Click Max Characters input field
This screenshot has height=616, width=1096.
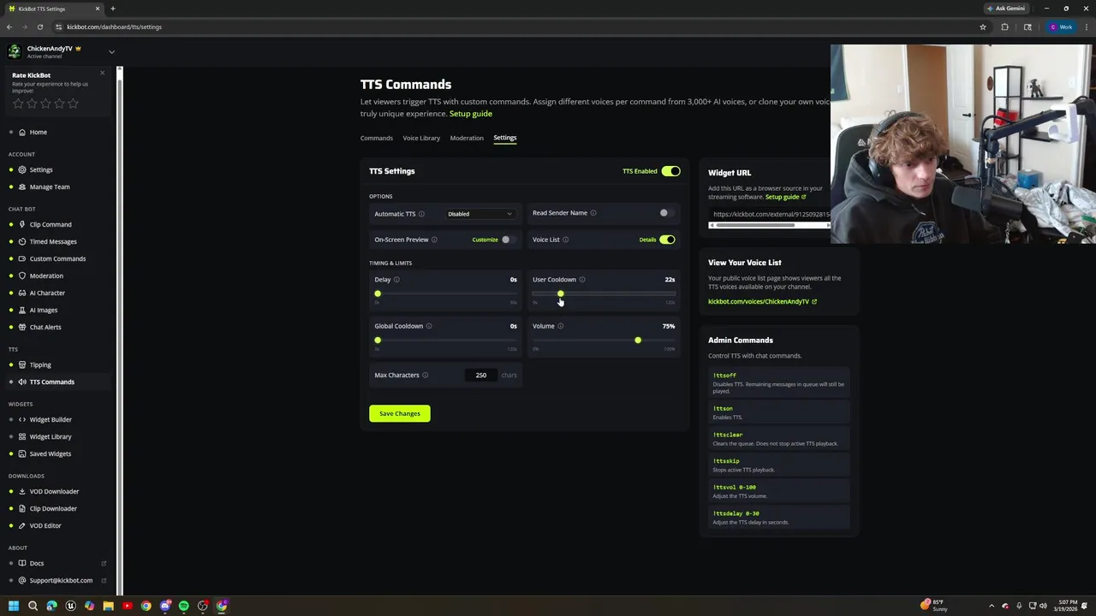click(481, 375)
